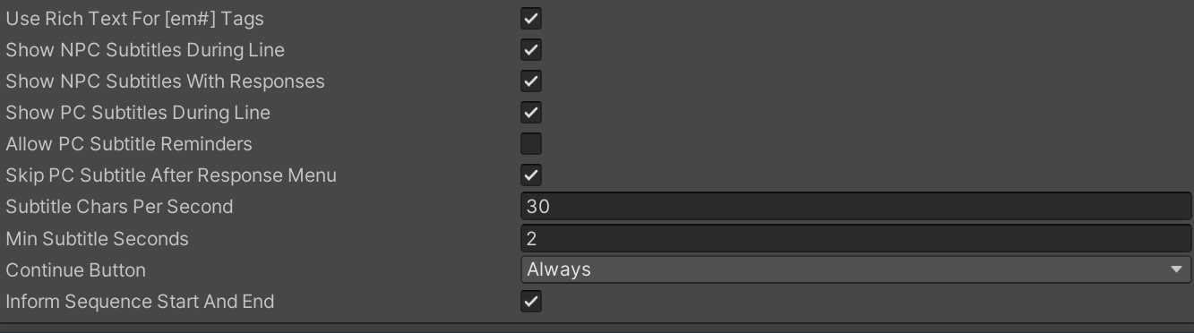
Task: Uncheck Use Rich Text For [em#] Tags
Action: (x=531, y=18)
